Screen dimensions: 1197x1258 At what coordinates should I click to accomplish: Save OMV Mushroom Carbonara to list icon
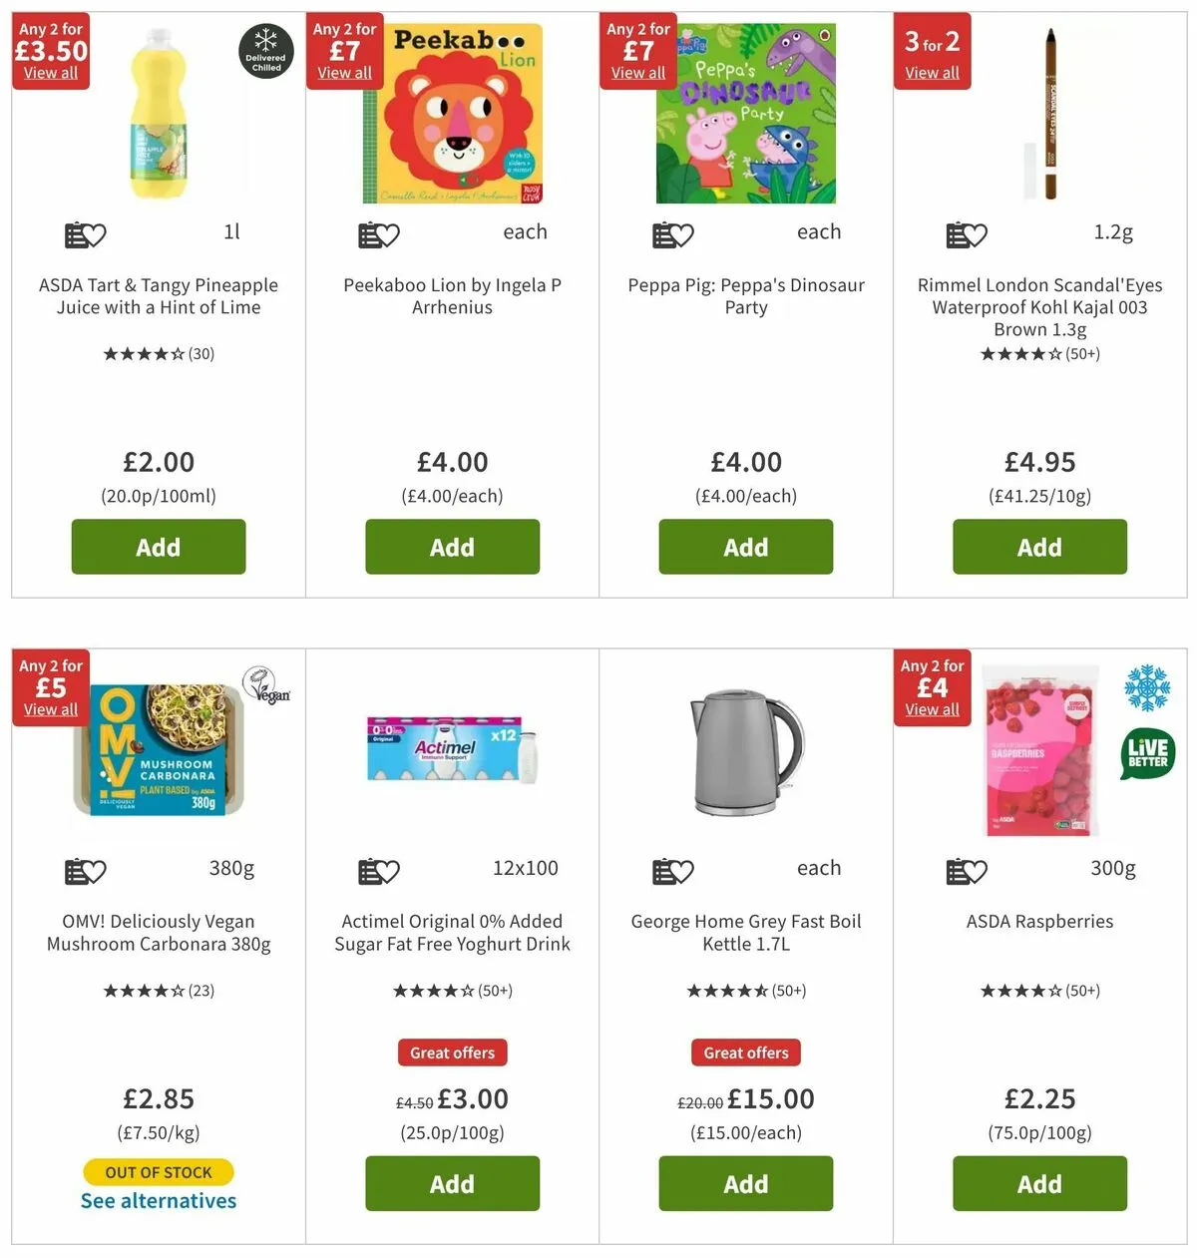click(85, 872)
